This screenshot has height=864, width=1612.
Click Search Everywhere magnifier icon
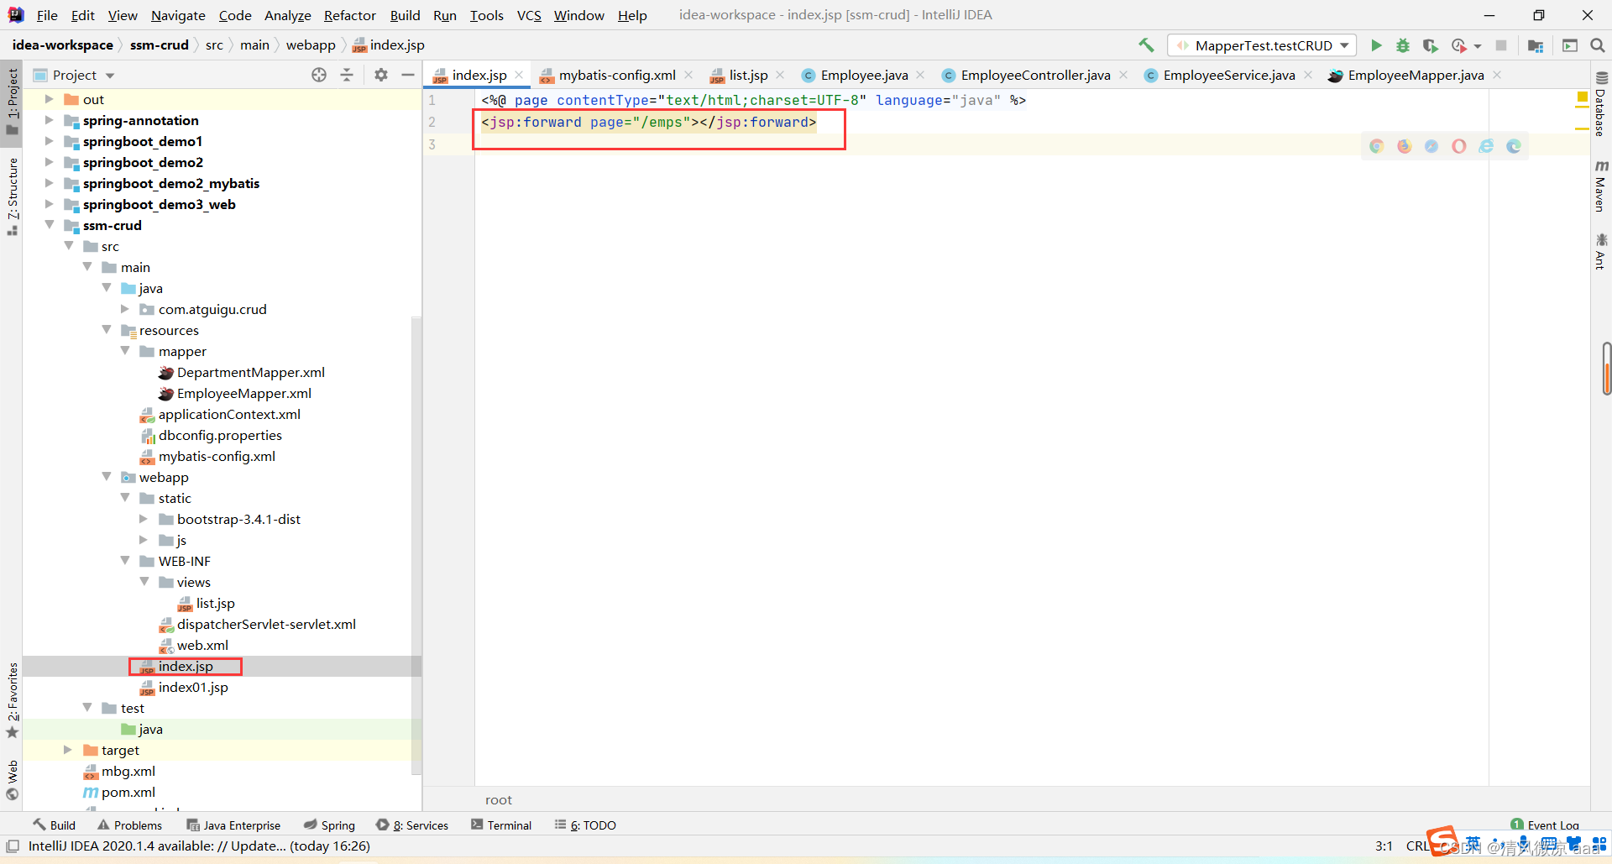[1598, 45]
